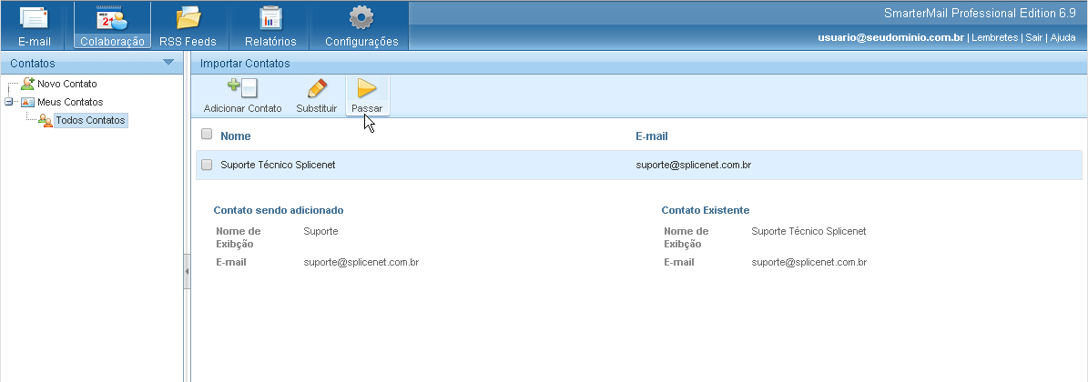Open the Configurações gear icon

[x=361, y=18]
